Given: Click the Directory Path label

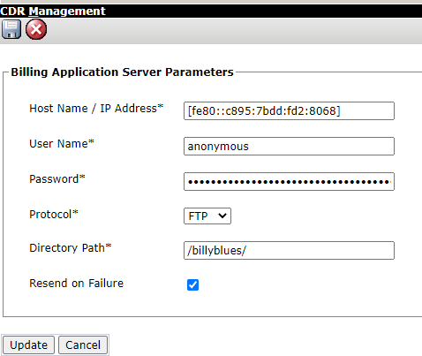Looking at the screenshot, I should coord(71,248).
